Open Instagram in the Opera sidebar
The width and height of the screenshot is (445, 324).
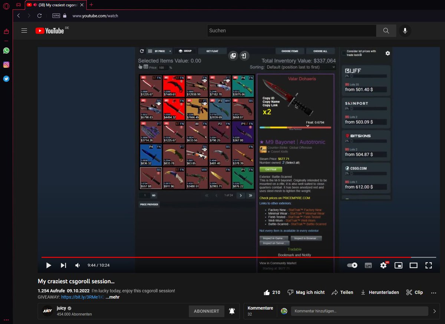6,65
